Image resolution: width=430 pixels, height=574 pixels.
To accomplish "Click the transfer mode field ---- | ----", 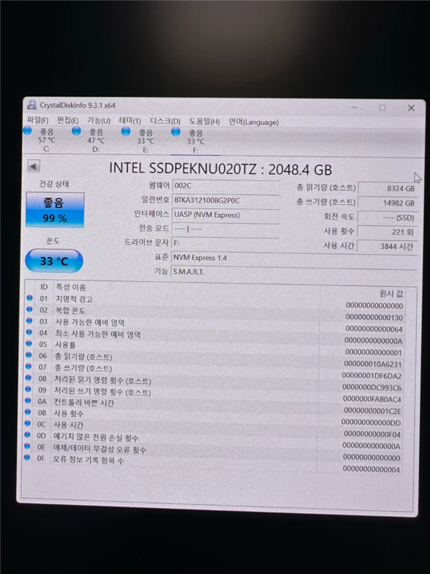I will tap(225, 229).
